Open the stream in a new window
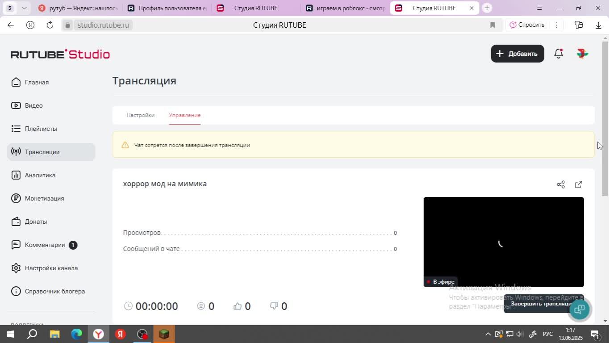The image size is (609, 343). coord(579,184)
